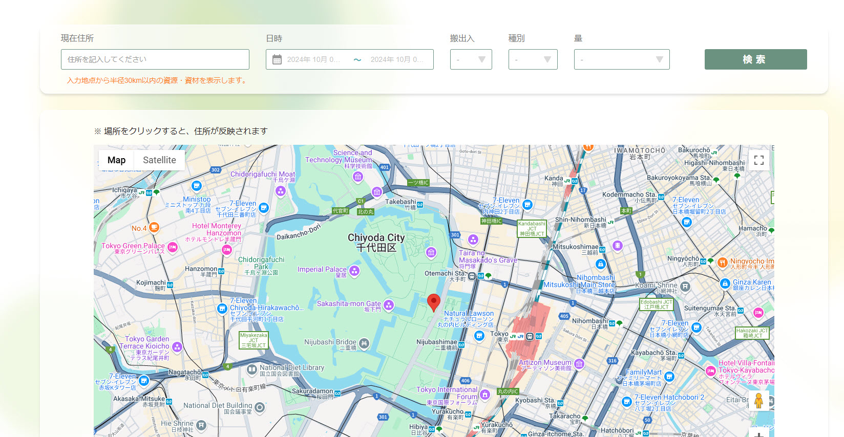Click the calendar icon in date field
Viewport: 844px width, 437px height.
coord(277,60)
